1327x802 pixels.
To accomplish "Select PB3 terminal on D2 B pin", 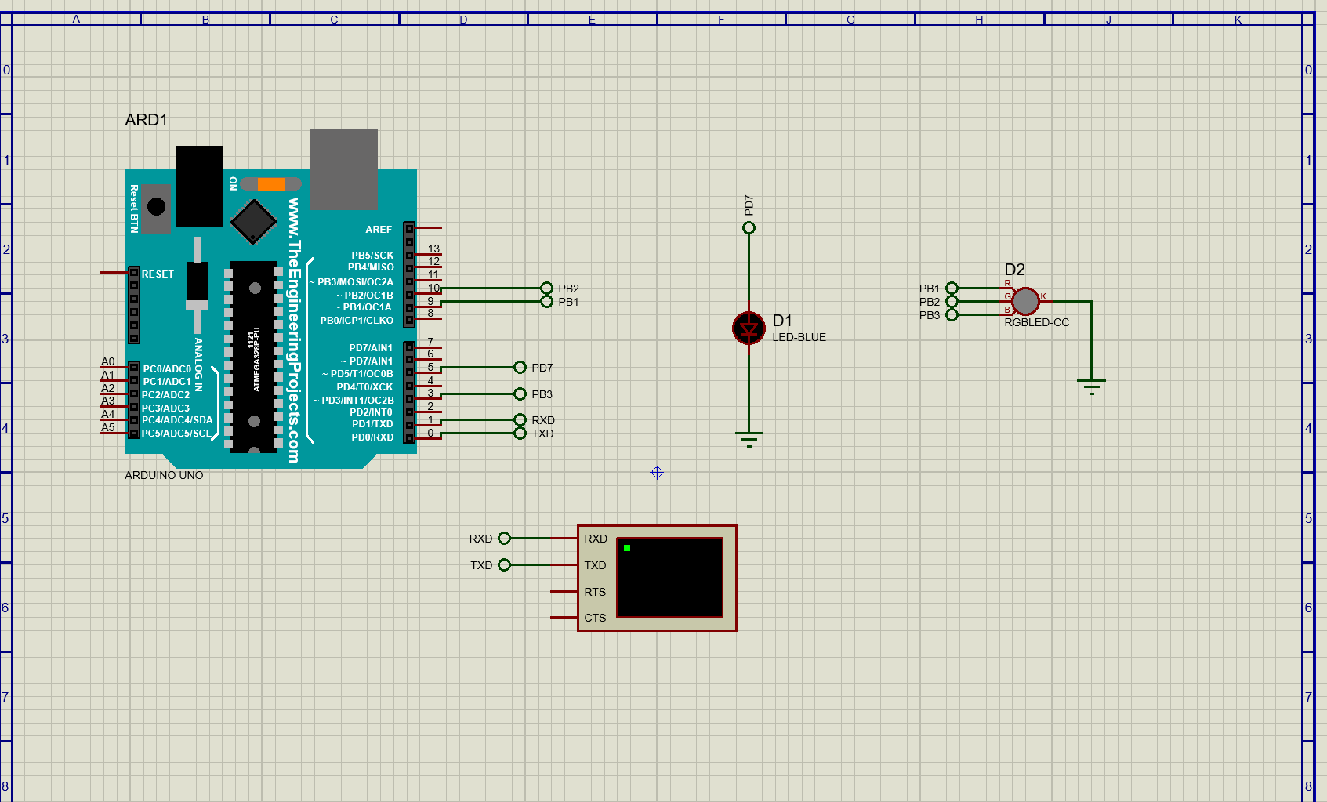I will tap(952, 315).
